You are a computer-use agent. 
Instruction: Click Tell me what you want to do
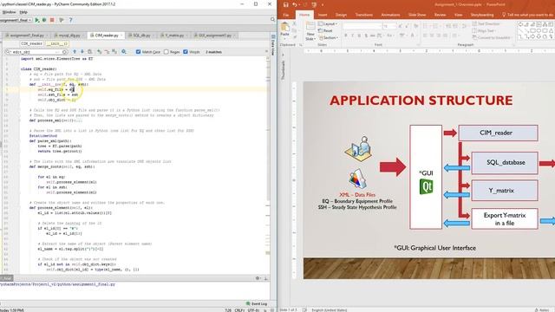tap(527, 15)
